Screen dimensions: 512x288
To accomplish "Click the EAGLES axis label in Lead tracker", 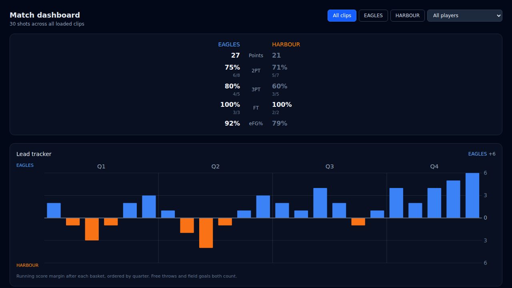I will coord(25,165).
